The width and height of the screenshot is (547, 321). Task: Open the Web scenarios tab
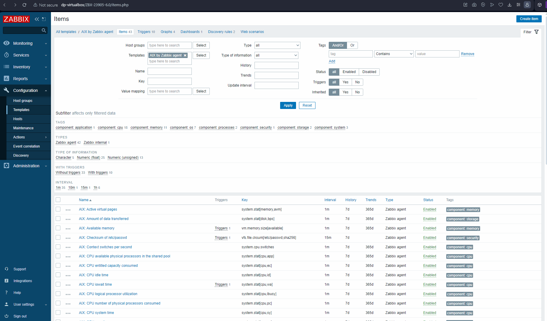click(x=252, y=32)
